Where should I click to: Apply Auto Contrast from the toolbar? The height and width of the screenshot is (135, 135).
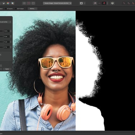tap(4, 3)
